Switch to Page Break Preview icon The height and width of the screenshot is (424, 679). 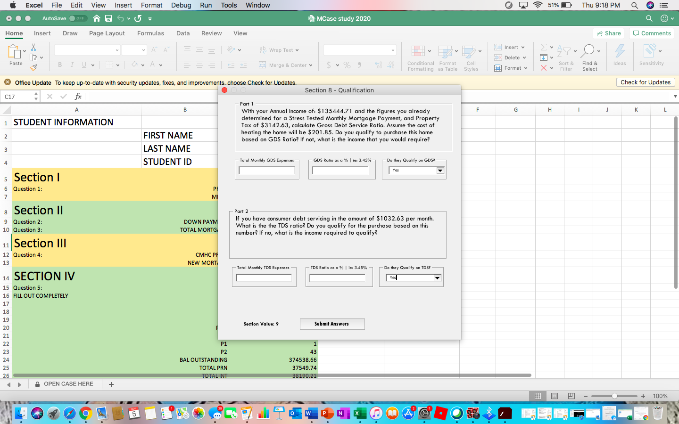tap(571, 396)
